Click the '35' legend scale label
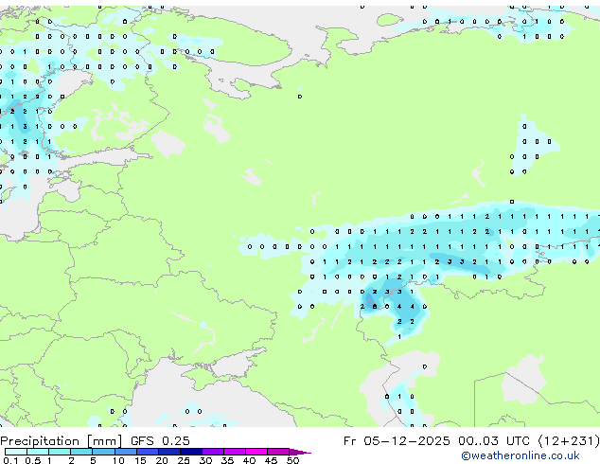 pos(227,460)
